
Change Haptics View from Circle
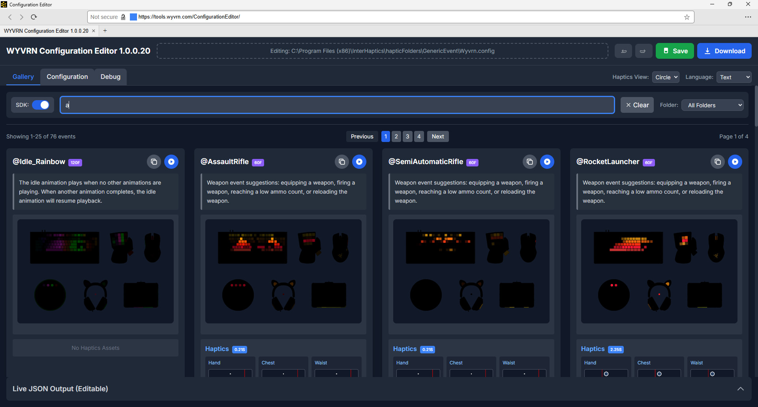665,77
